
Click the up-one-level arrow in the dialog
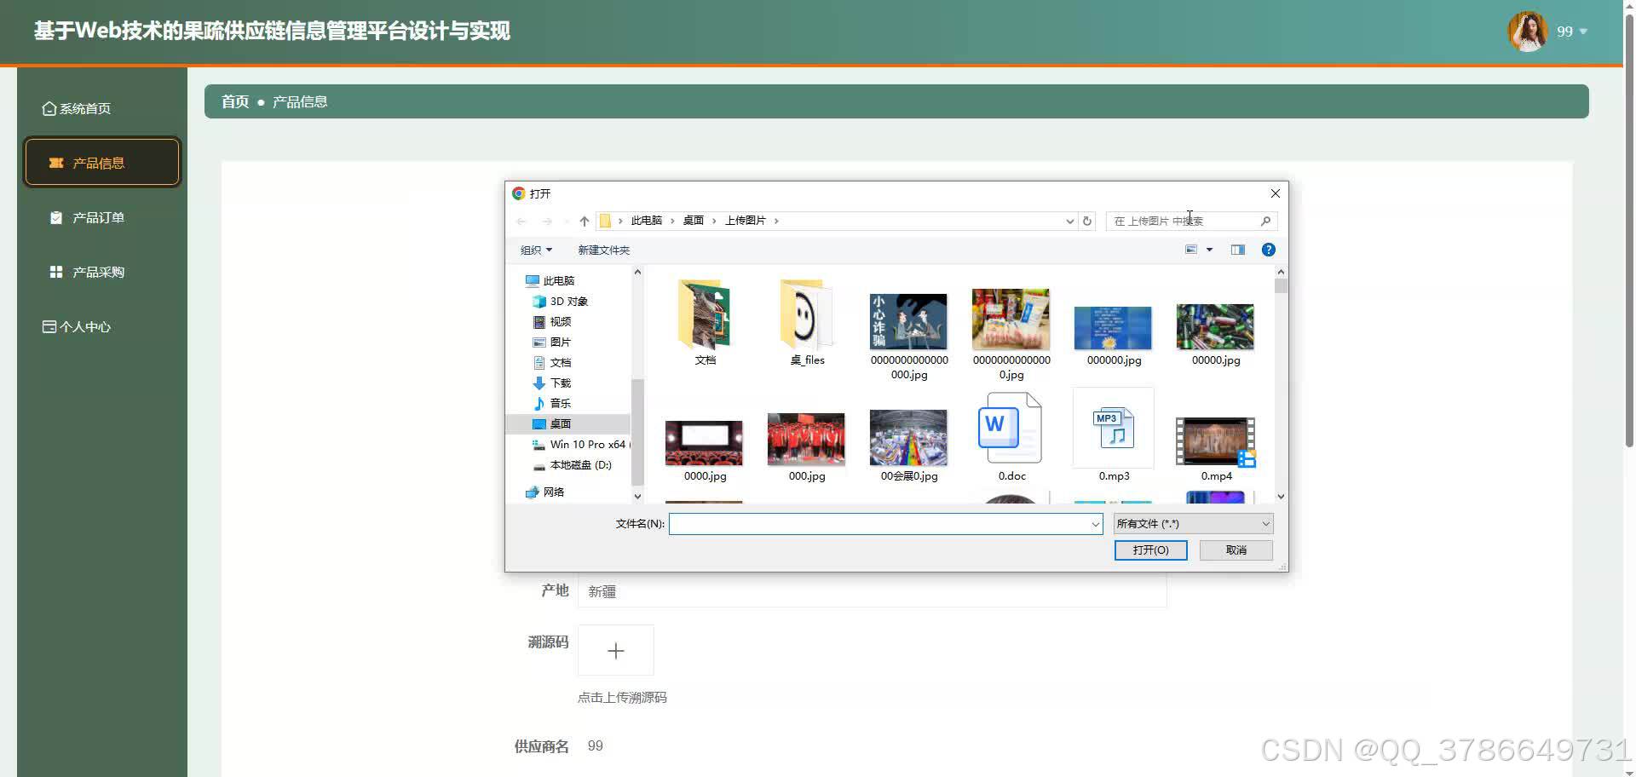click(x=584, y=221)
